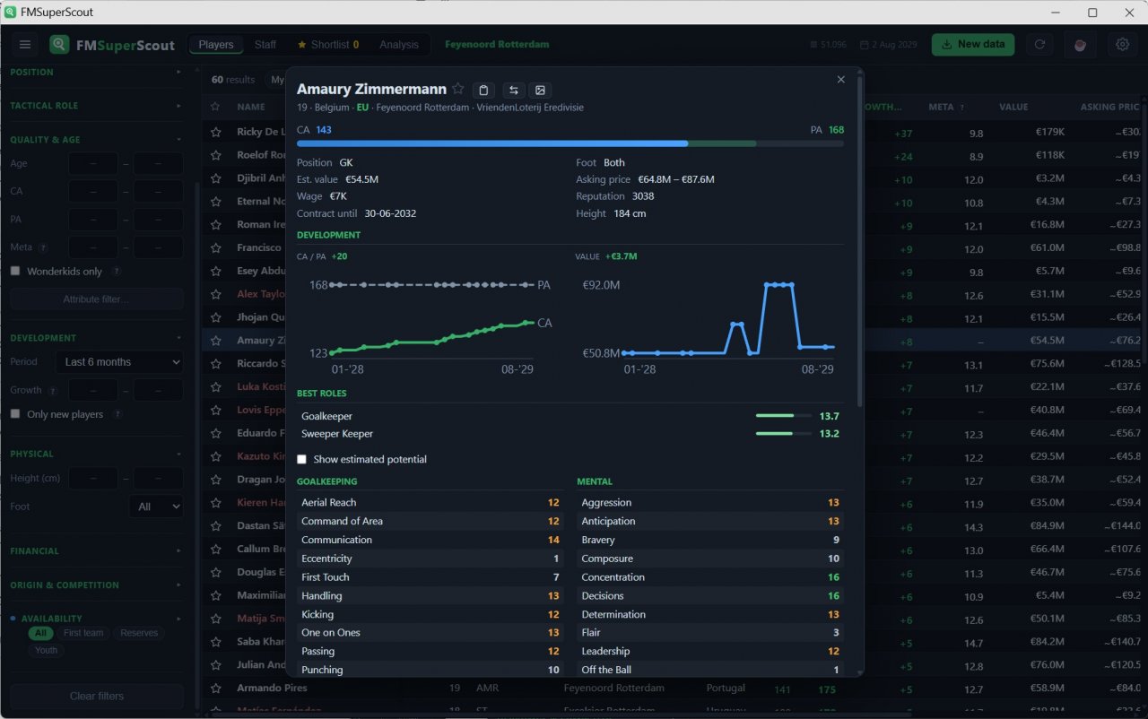Click the Height maximum input field

[159, 479]
